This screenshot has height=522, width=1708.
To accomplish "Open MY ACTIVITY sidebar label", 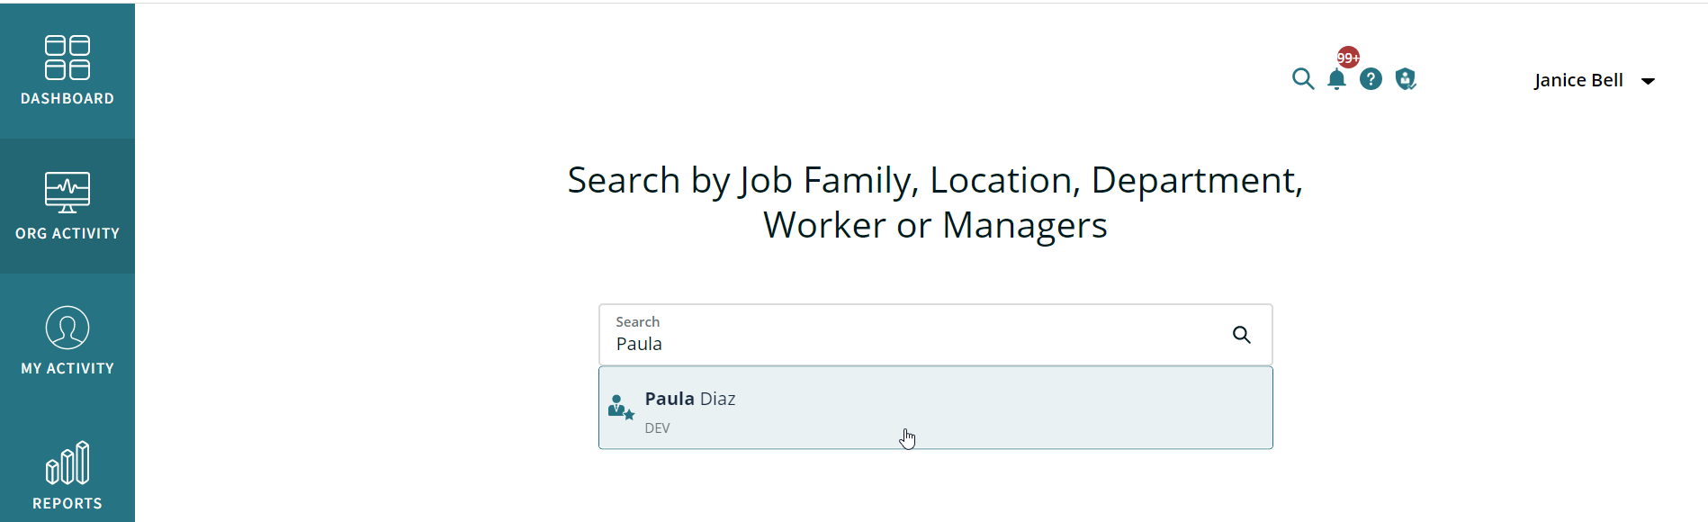I will coord(67,368).
